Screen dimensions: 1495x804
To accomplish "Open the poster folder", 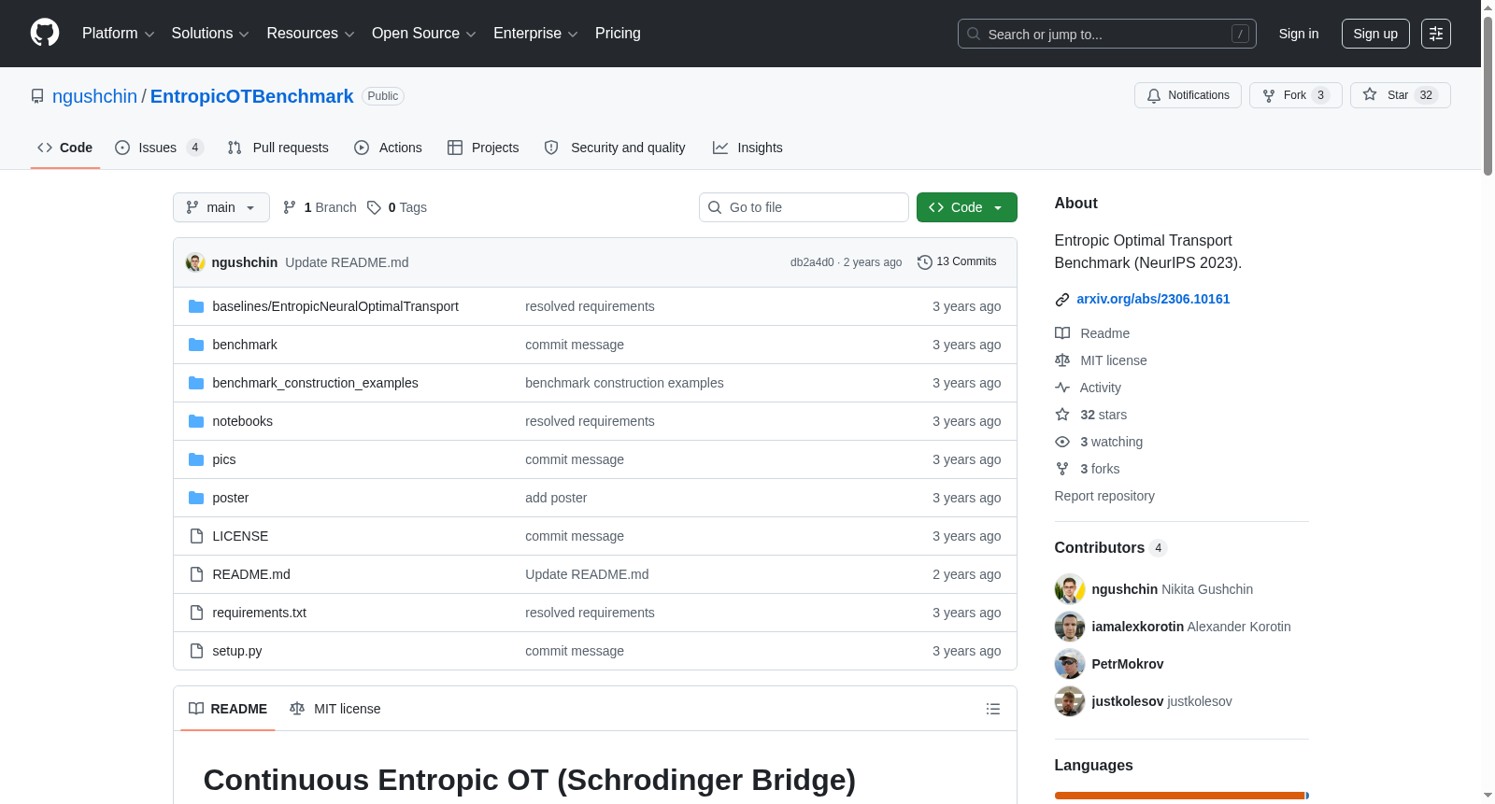I will (x=231, y=498).
